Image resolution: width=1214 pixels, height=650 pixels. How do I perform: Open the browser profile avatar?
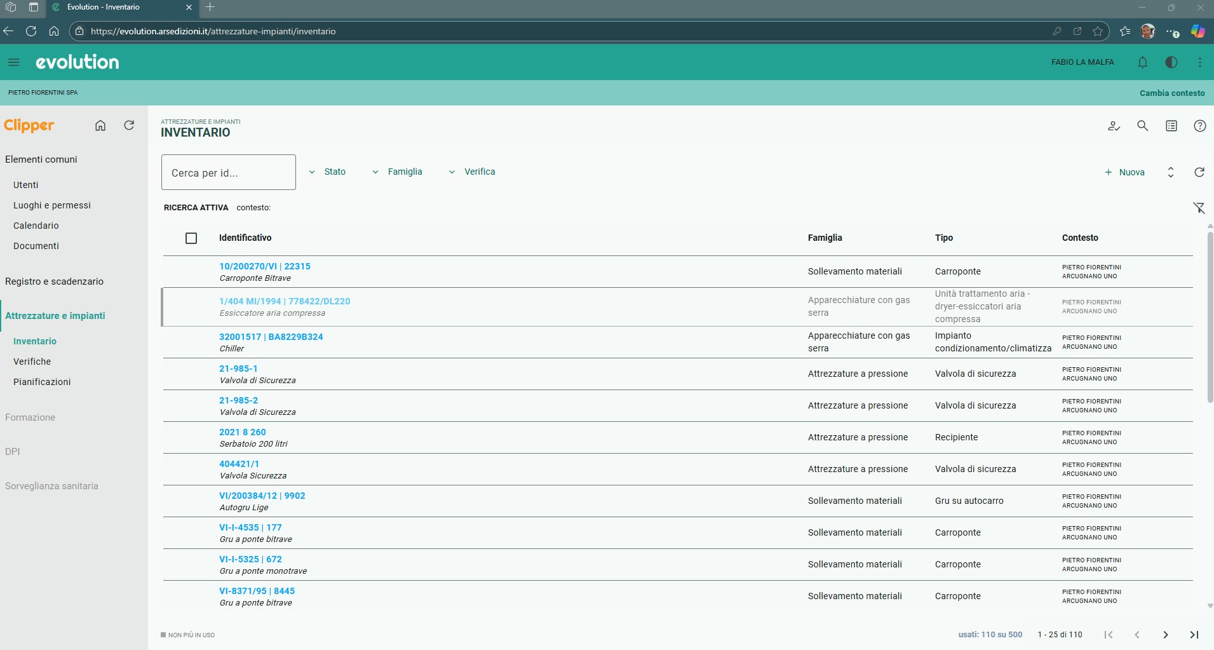[x=1147, y=31]
